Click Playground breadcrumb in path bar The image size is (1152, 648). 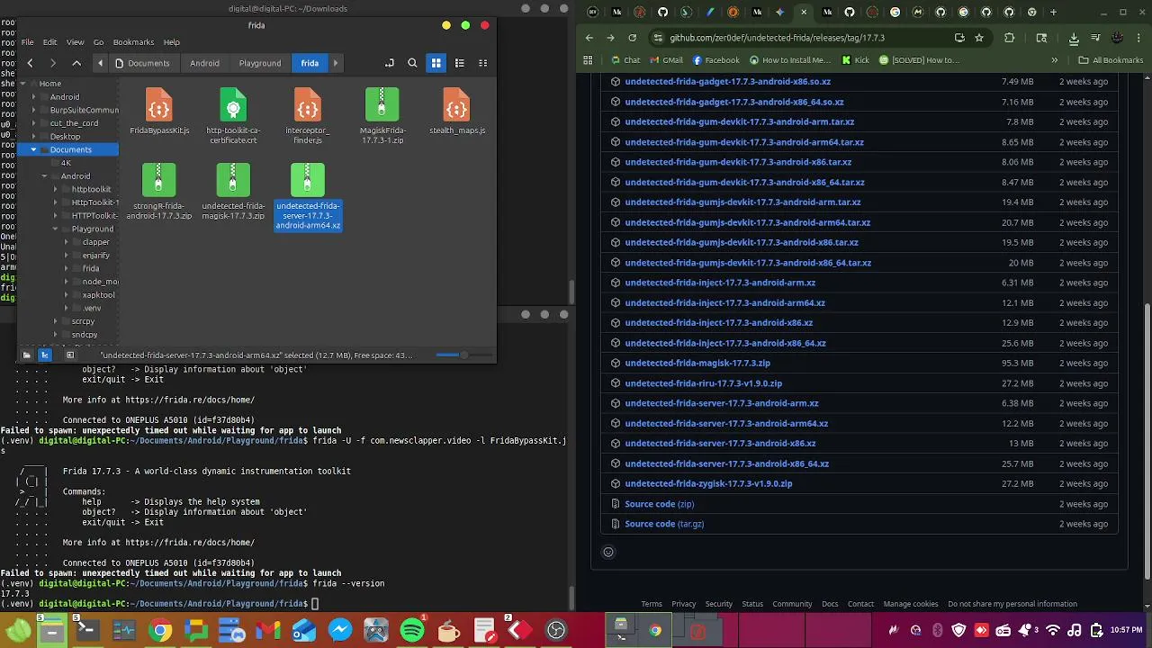[x=260, y=63]
